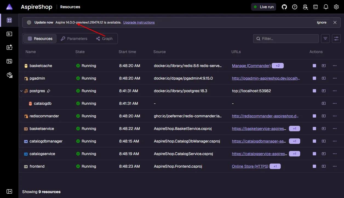The height and width of the screenshot is (198, 344).
Task: Open more actions for basketservice
Action: (x=334, y=129)
